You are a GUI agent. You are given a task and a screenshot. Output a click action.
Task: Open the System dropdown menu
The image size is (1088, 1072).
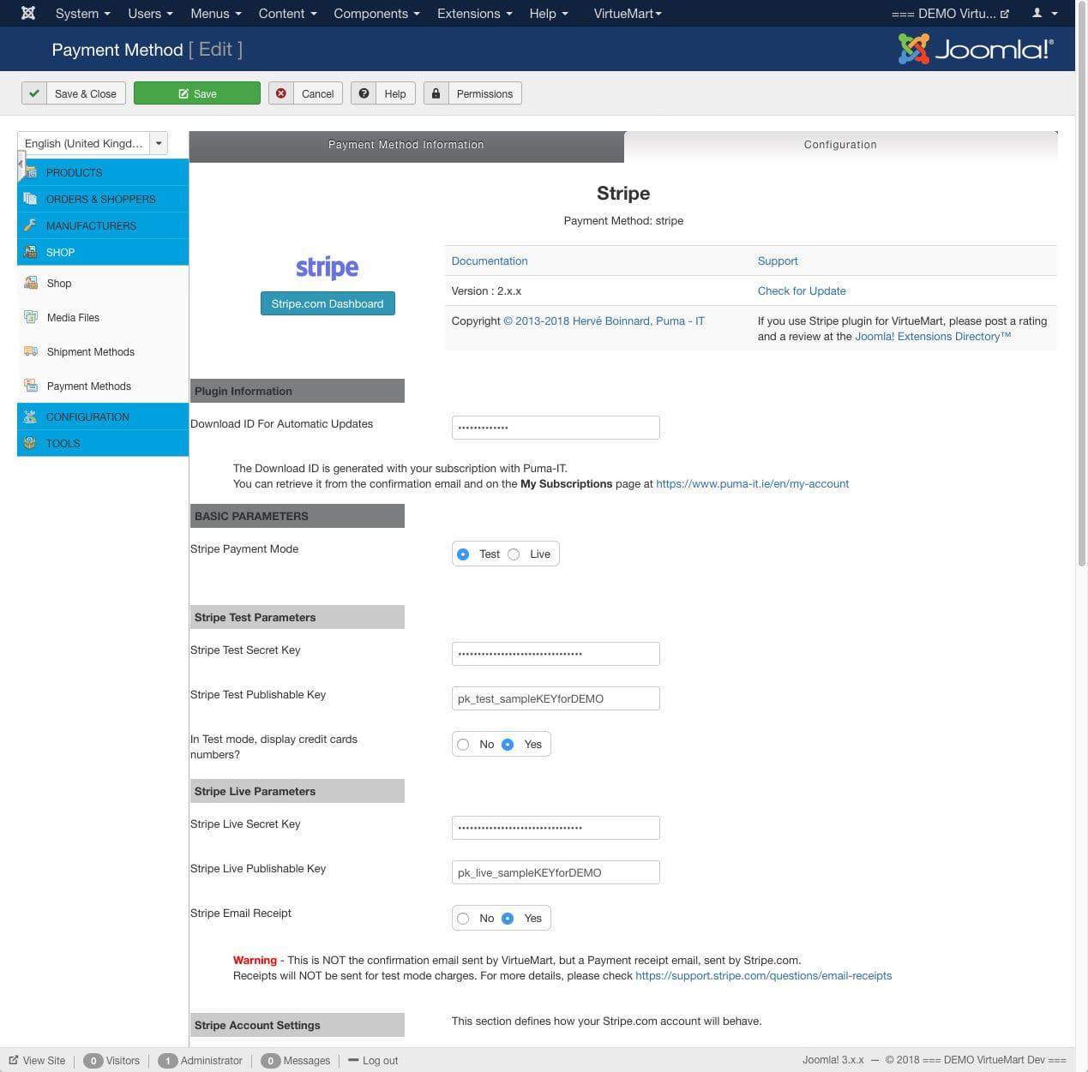coord(82,13)
